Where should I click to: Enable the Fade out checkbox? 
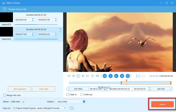pos(82,94)
